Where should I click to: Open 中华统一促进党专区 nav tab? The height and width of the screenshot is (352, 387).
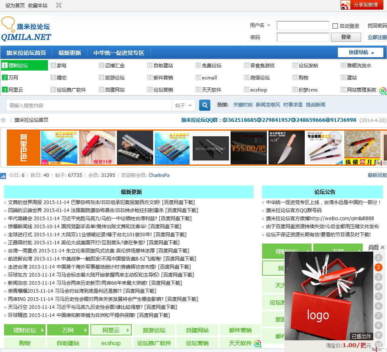[119, 53]
